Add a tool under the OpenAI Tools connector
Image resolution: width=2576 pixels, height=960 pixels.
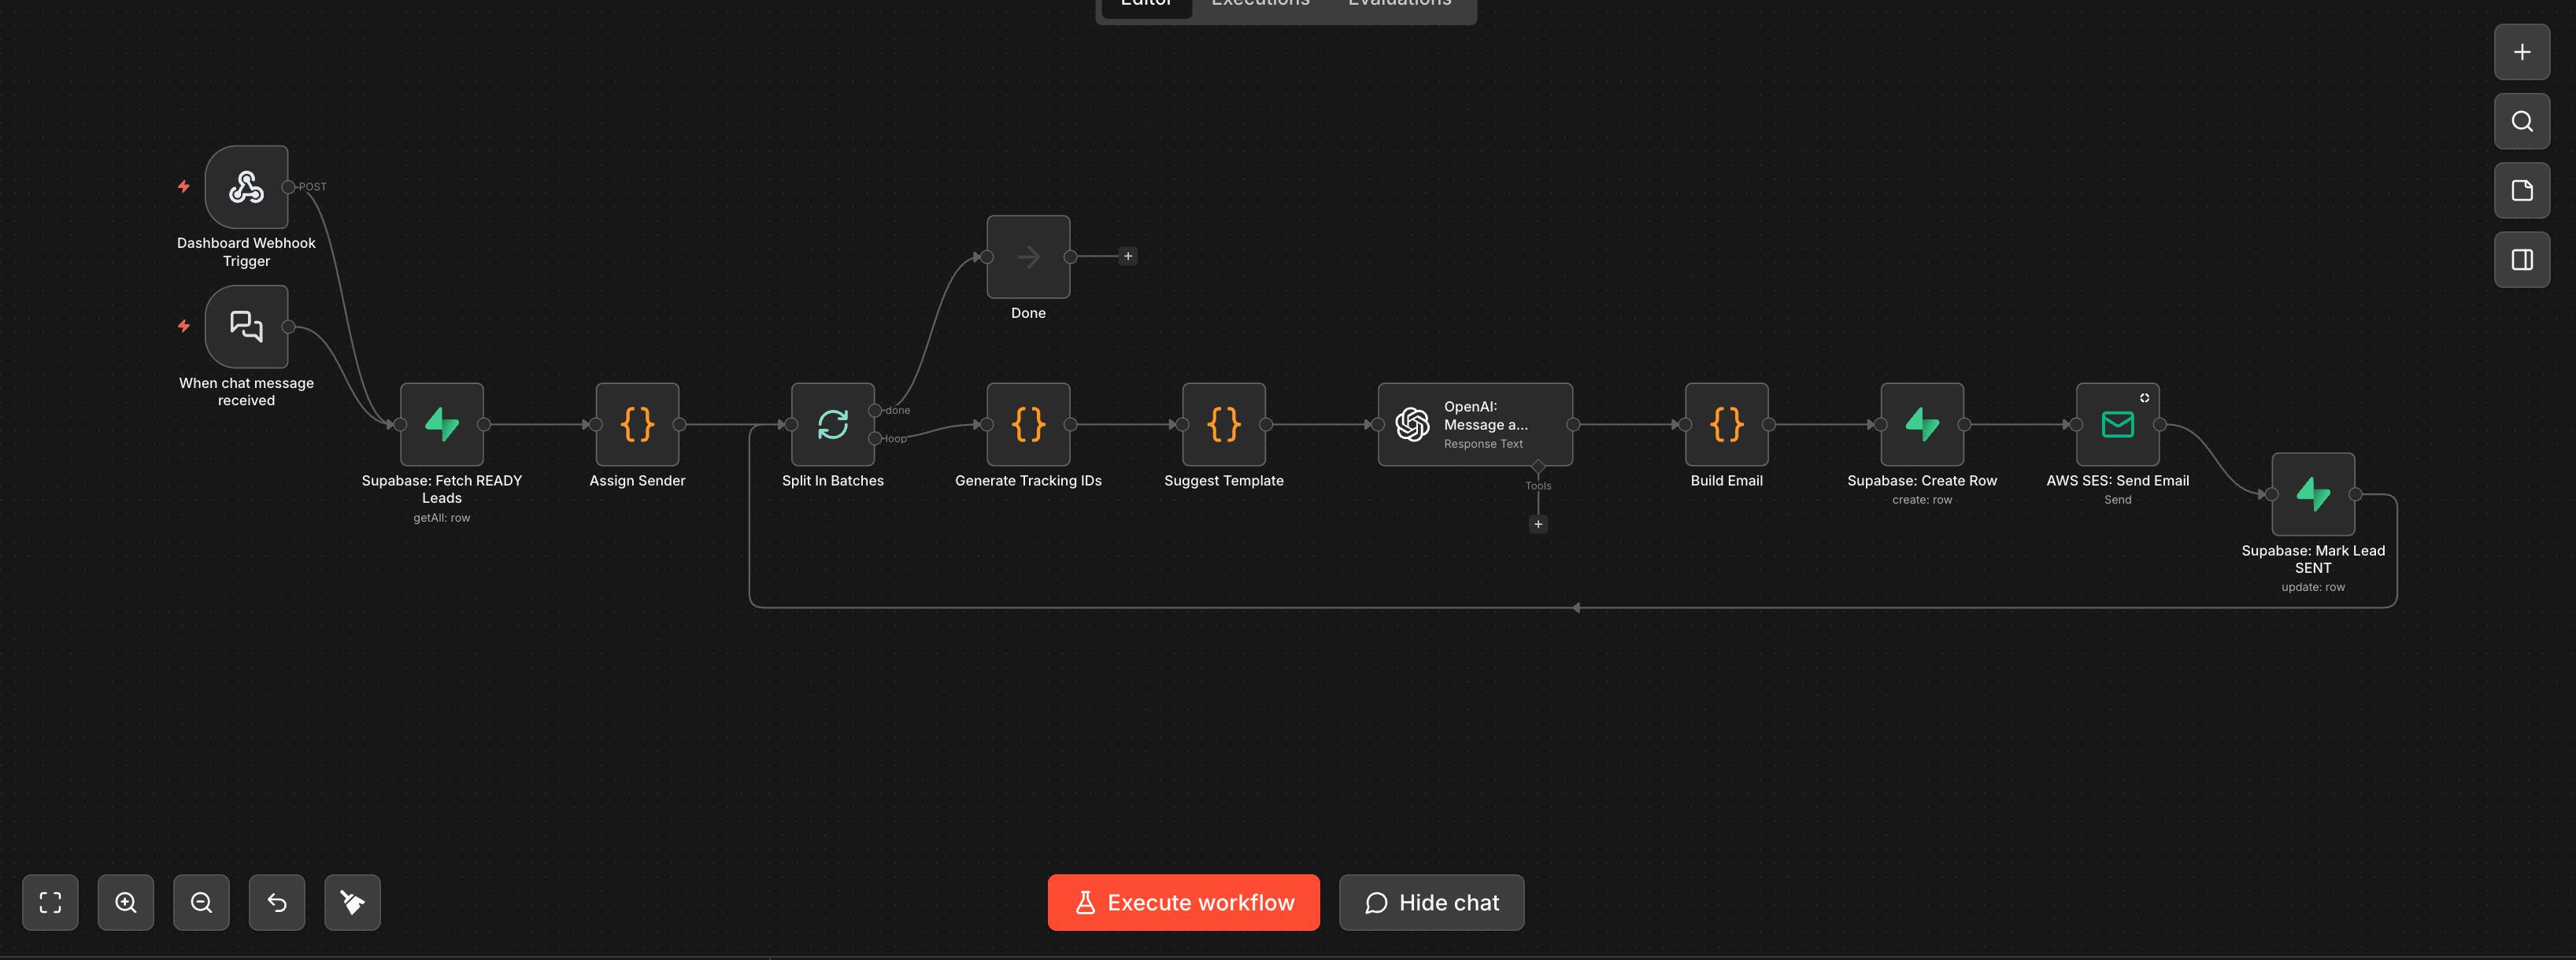[x=1538, y=523]
